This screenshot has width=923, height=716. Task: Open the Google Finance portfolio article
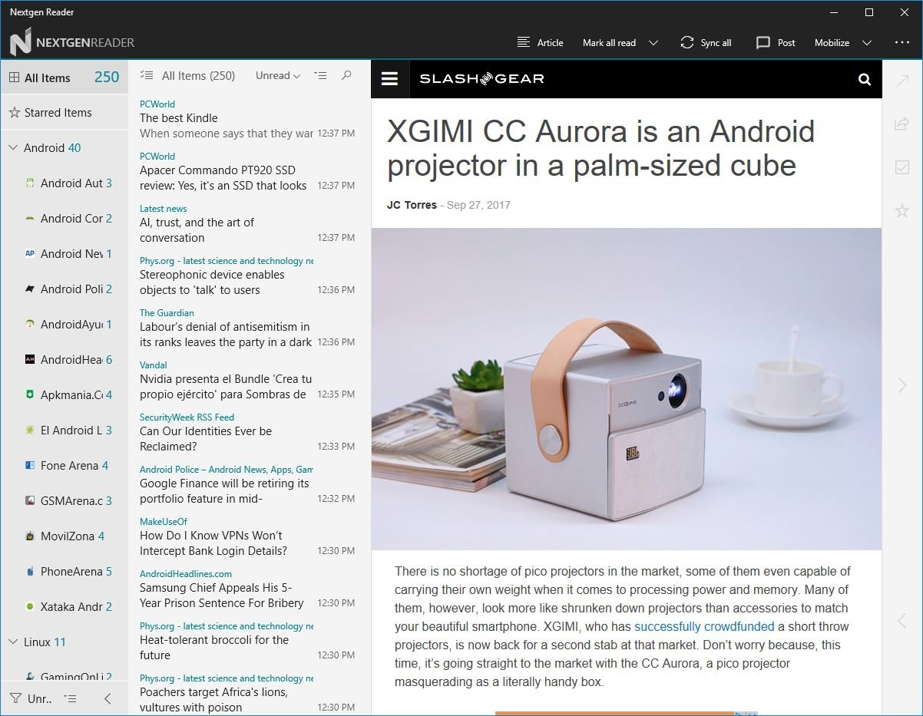click(x=249, y=484)
